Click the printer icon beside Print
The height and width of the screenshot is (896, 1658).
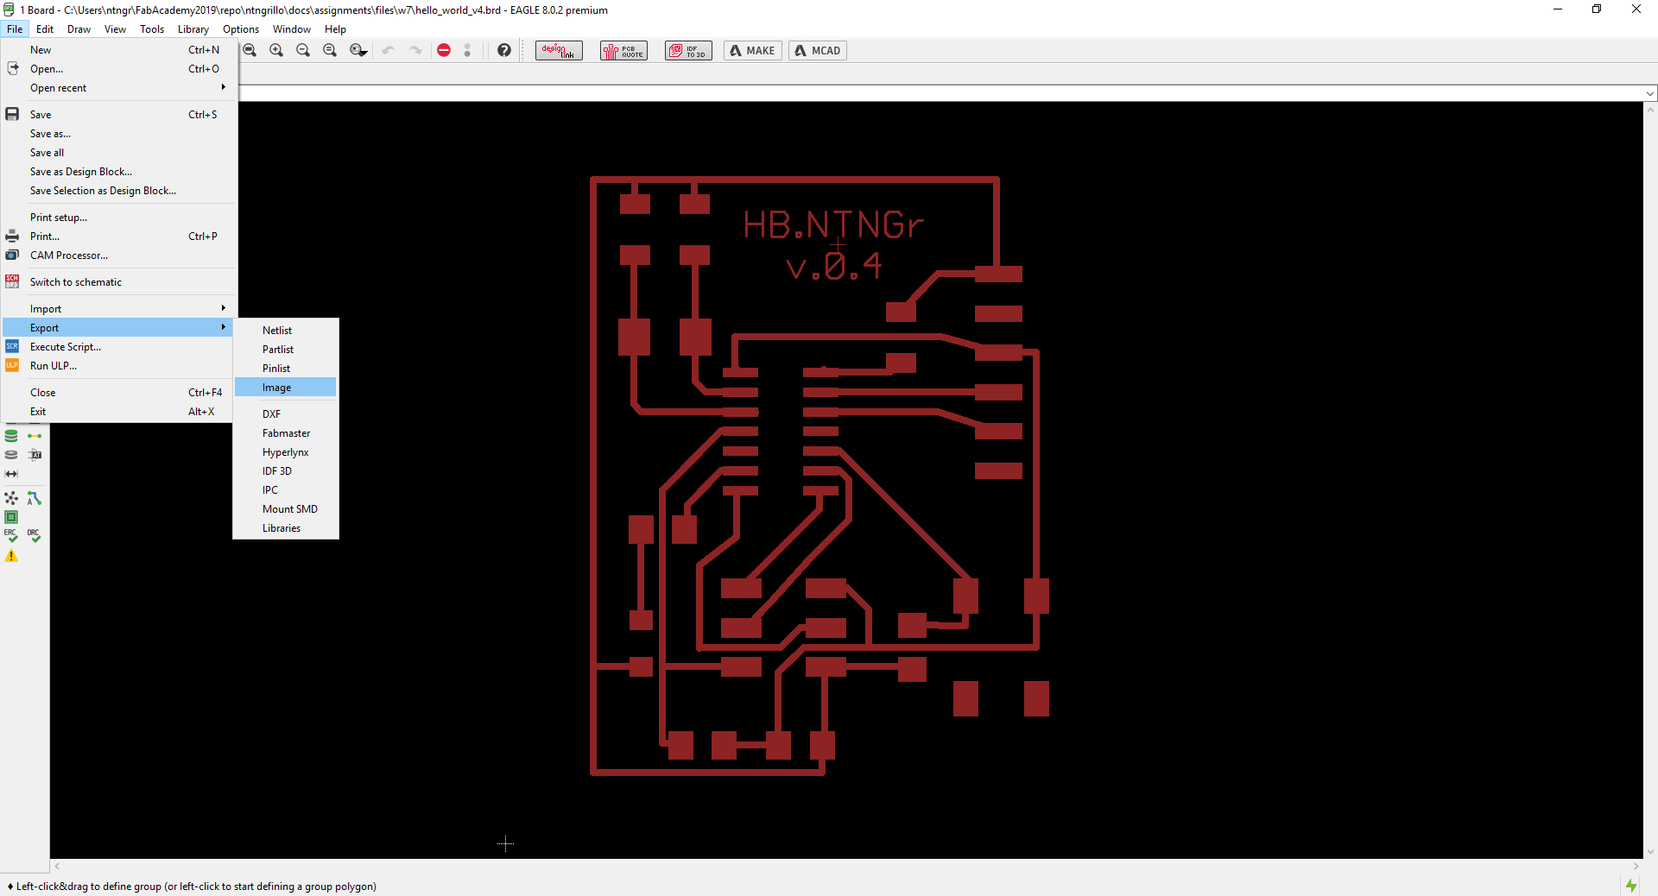point(12,236)
